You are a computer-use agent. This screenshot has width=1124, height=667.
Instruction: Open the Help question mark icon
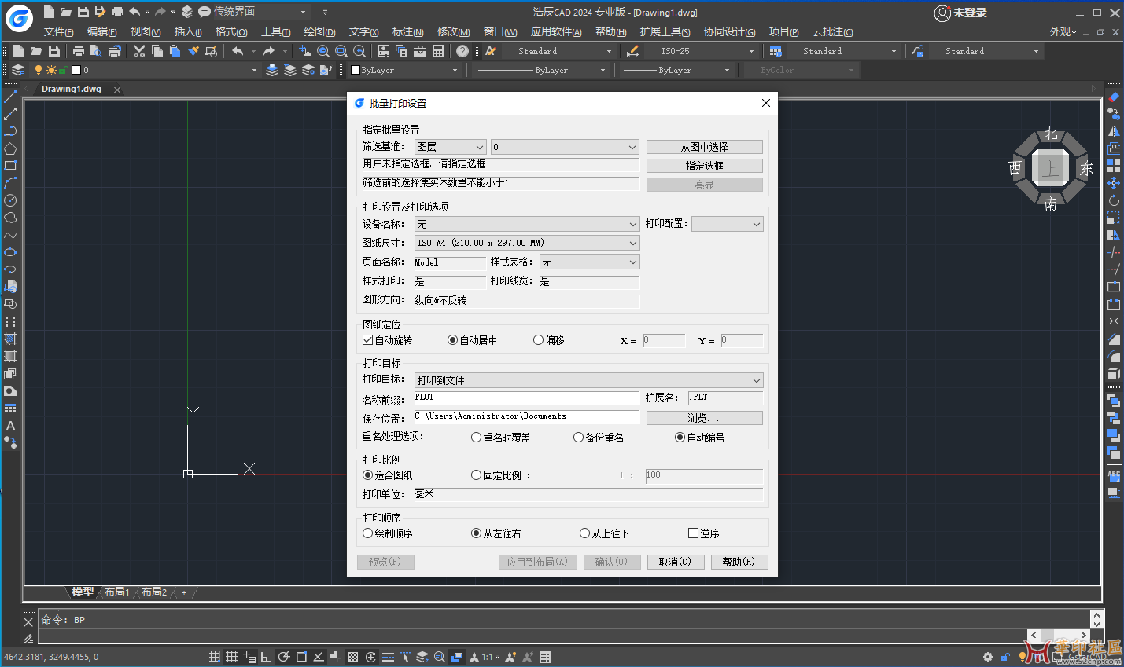[462, 51]
